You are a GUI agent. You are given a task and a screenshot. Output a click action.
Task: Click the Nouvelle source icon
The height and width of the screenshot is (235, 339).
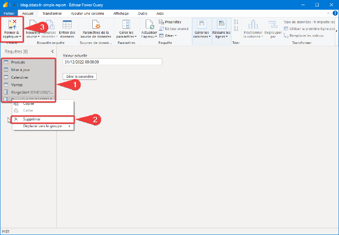(33, 25)
